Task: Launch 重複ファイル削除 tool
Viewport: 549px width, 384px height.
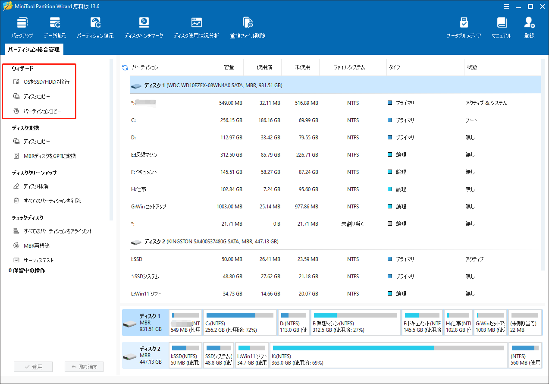Action: (248, 28)
